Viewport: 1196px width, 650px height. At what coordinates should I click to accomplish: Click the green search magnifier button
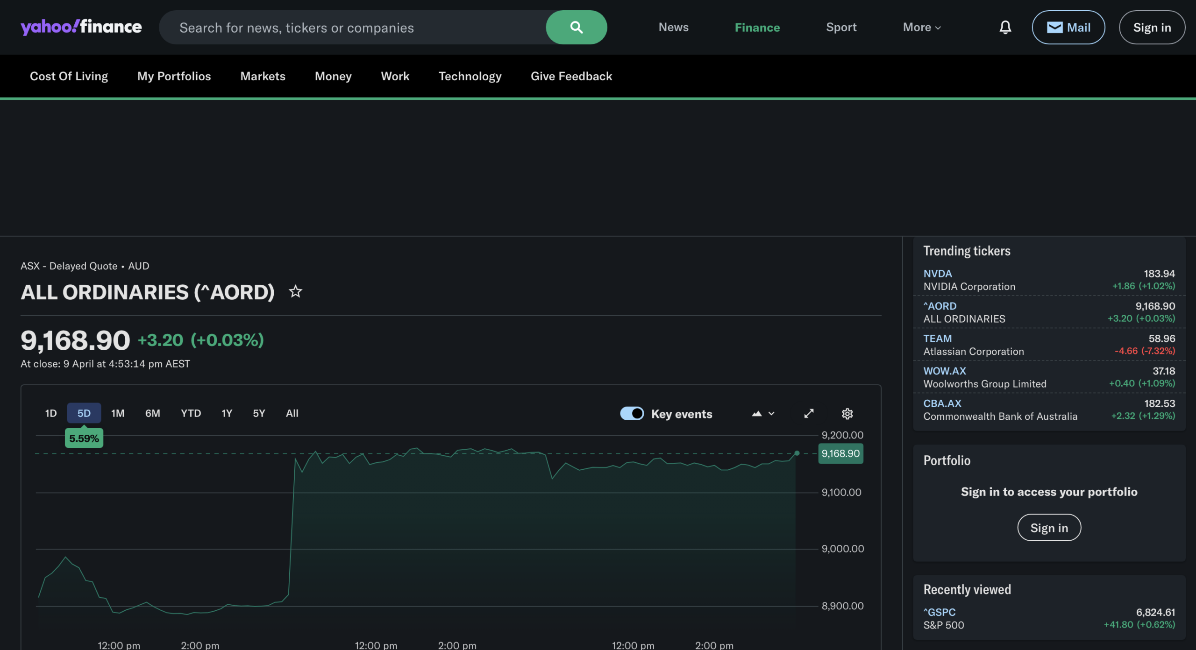tap(576, 28)
